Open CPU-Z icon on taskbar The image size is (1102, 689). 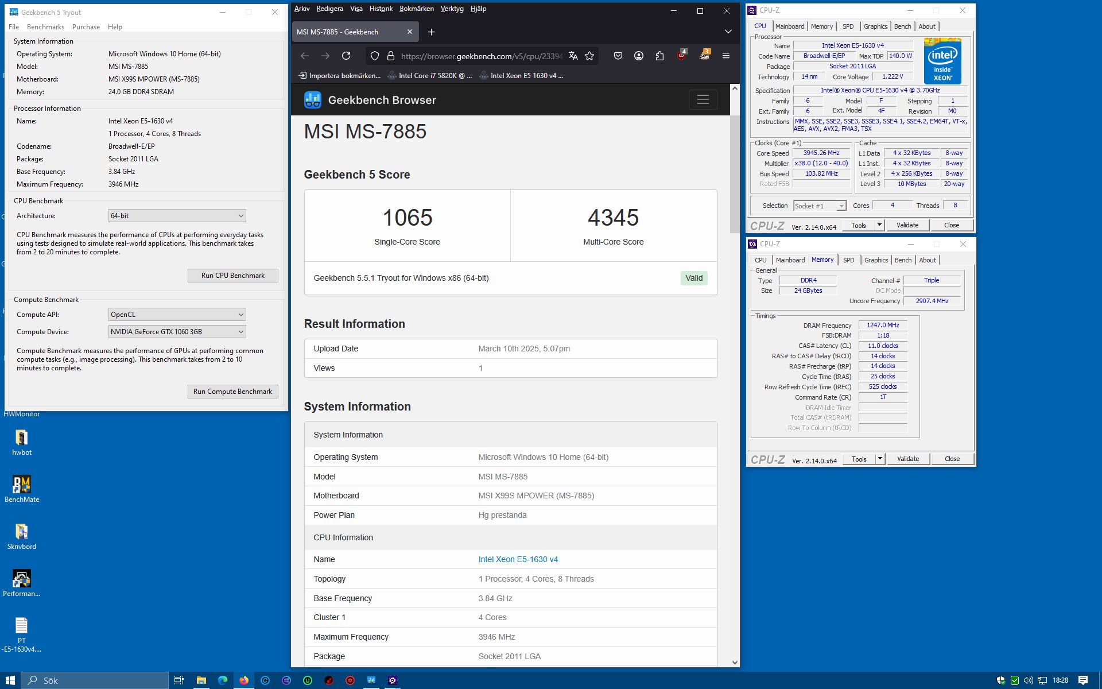point(393,680)
